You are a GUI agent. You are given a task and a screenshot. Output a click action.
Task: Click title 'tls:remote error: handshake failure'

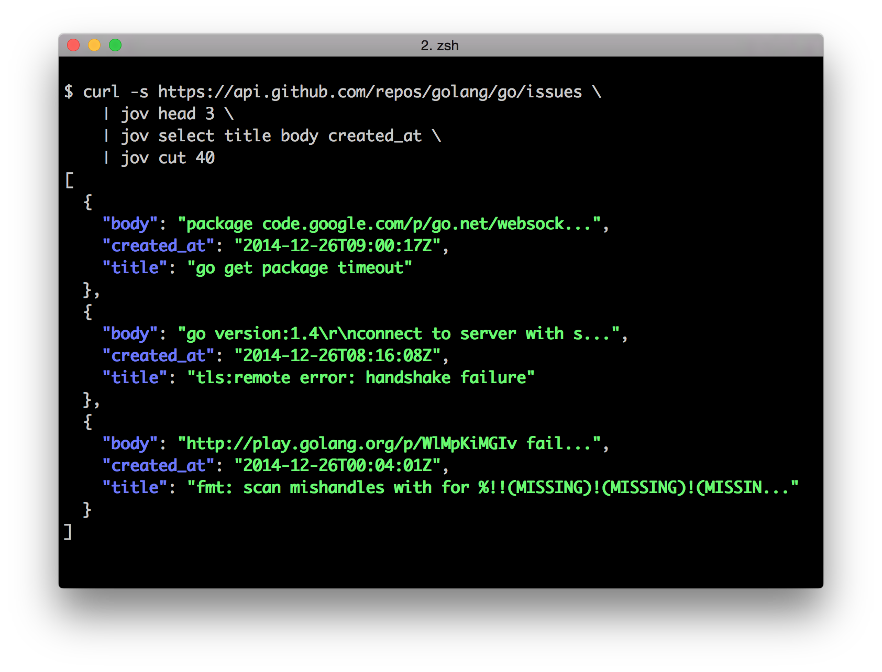[x=361, y=378]
